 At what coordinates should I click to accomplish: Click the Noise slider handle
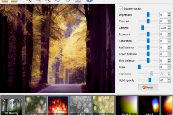pos(139,67)
